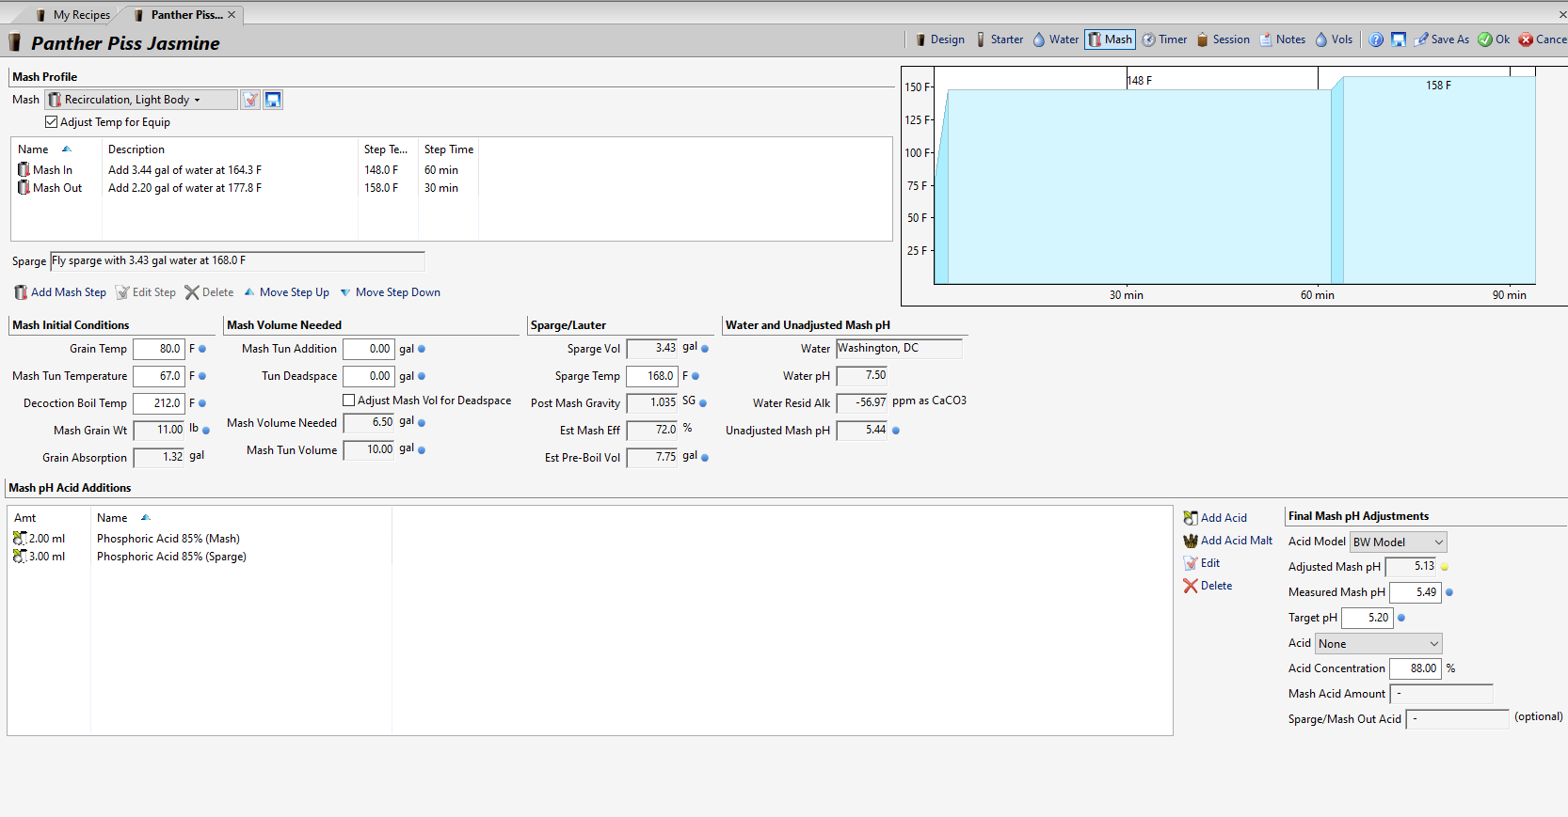Open the Notes page icon

point(1266,39)
